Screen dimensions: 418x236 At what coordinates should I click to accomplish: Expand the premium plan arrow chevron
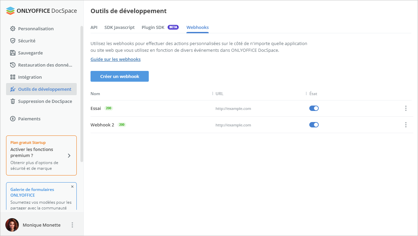(x=69, y=156)
